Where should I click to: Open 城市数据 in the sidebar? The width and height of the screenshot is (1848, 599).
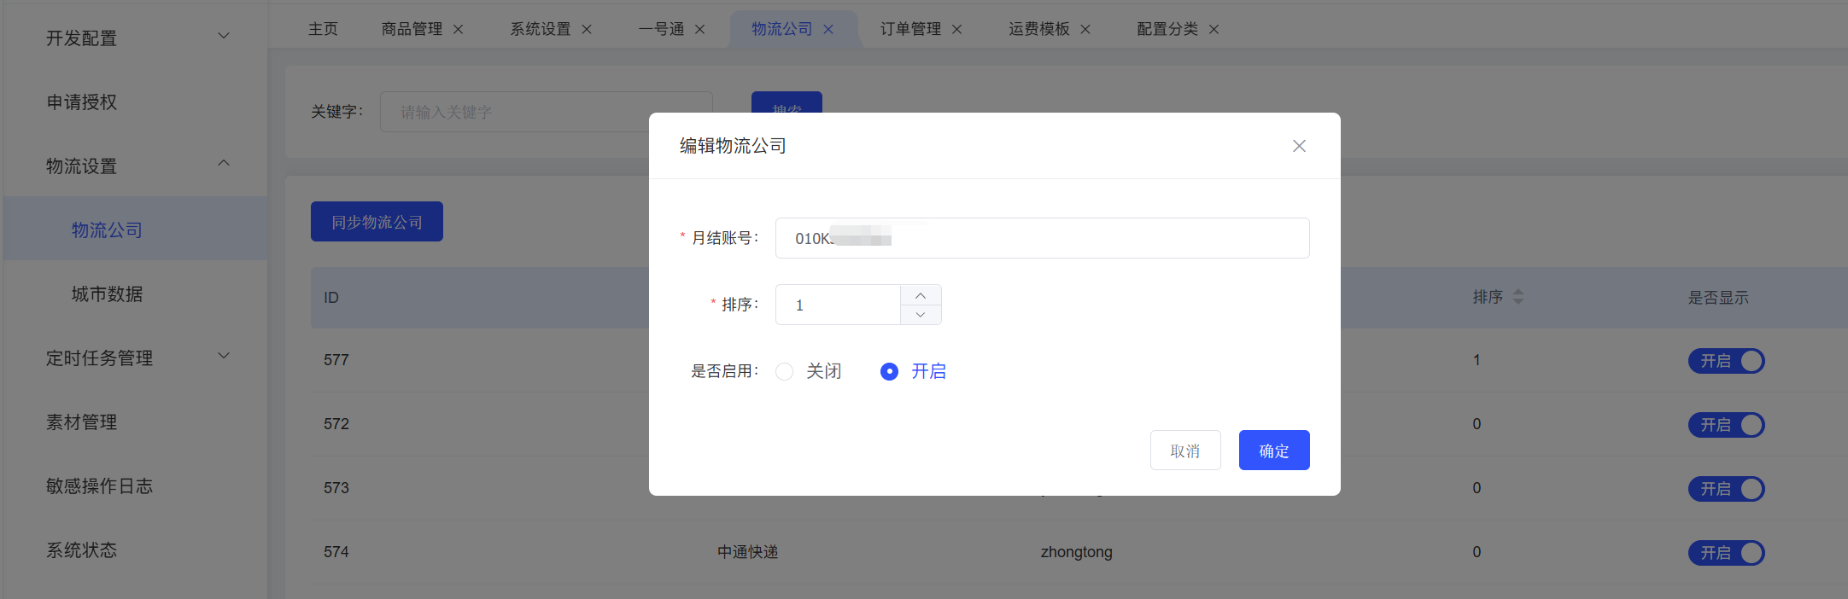click(x=107, y=294)
